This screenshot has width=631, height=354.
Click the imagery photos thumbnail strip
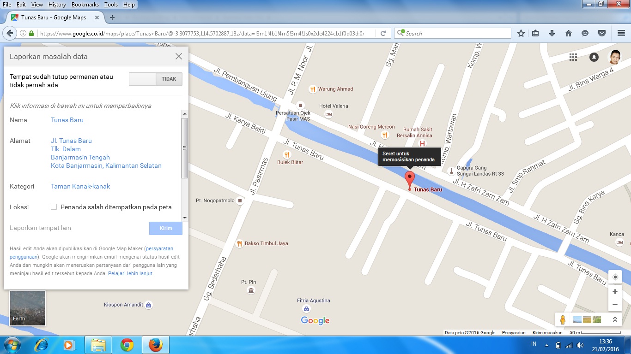click(x=587, y=319)
